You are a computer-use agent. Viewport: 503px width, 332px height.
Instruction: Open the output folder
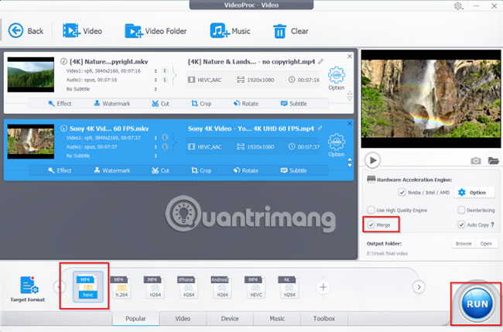(x=486, y=244)
